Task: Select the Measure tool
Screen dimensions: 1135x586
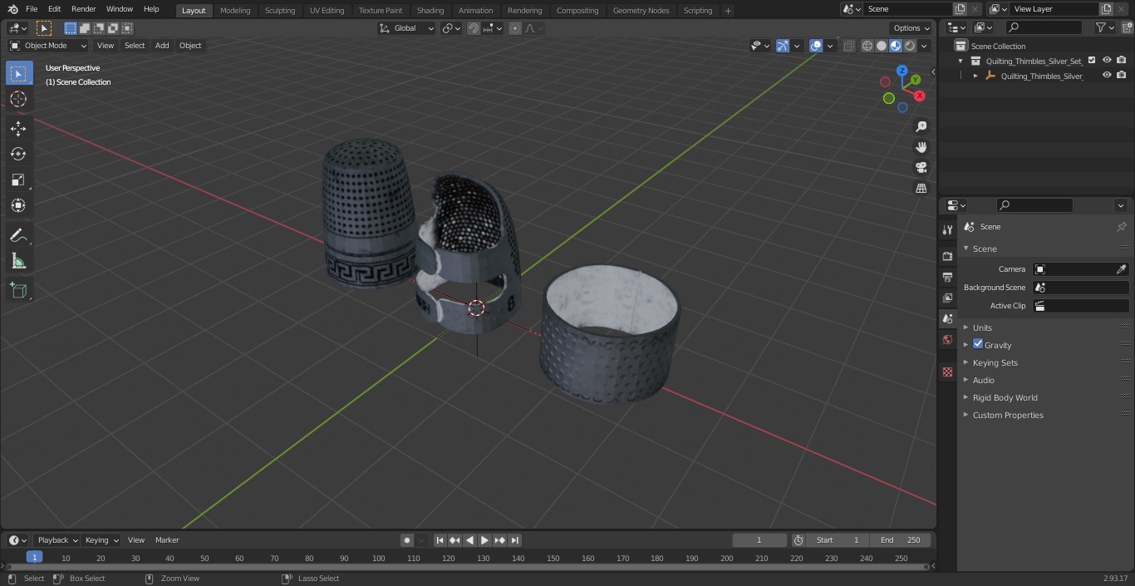Action: (18, 262)
